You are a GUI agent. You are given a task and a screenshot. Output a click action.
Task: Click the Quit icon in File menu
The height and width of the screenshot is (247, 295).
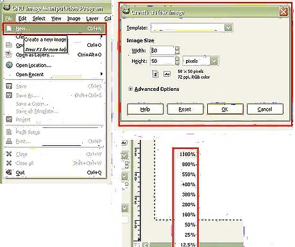click(9, 172)
